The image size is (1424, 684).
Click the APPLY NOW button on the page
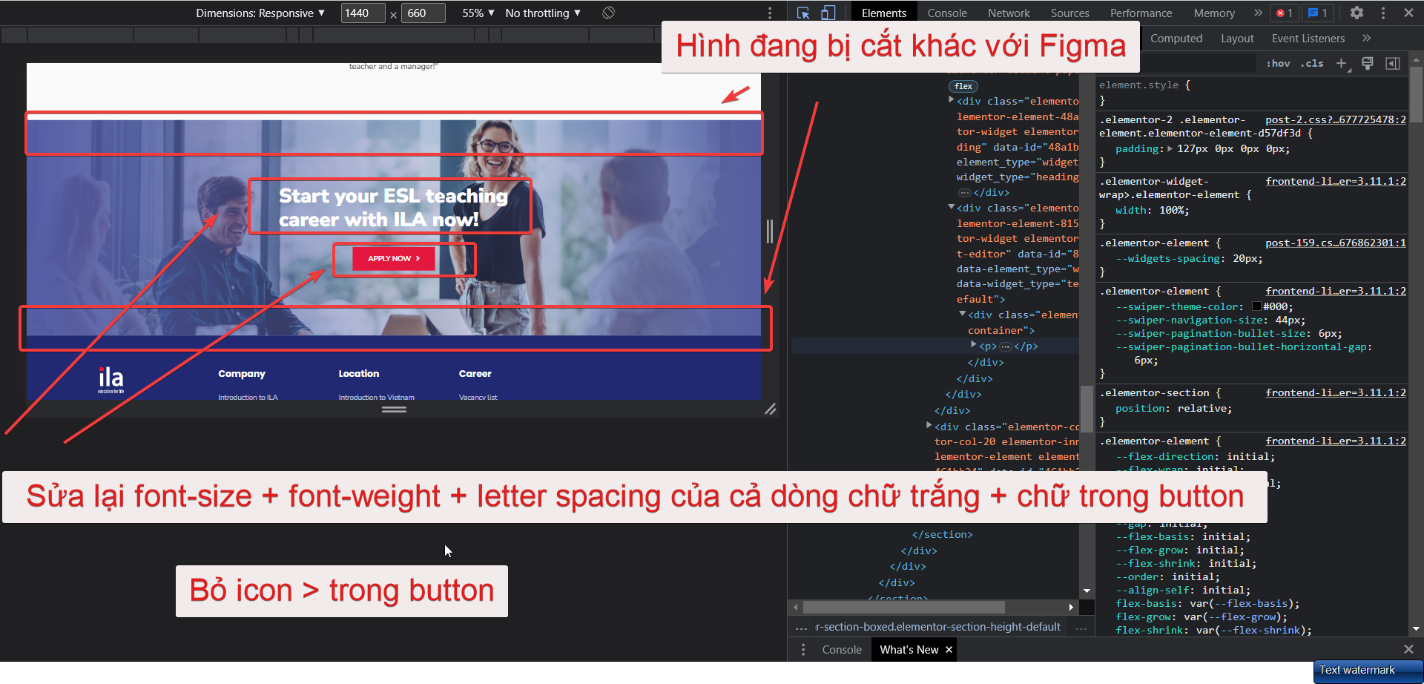(x=394, y=258)
